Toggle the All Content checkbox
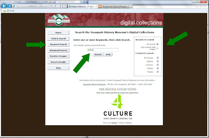The width and height of the screenshot is (209, 138). click(x=158, y=58)
